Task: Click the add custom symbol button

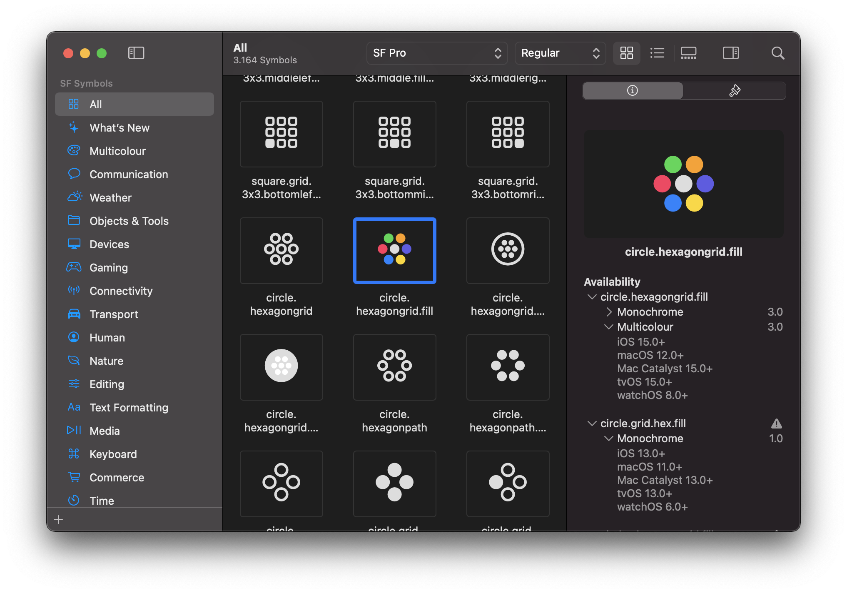Action: coord(58,519)
